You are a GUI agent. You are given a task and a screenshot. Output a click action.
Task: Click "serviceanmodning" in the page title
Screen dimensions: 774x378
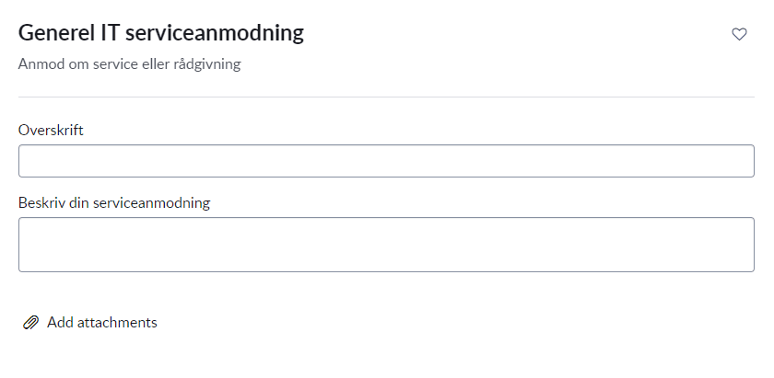tap(220, 34)
